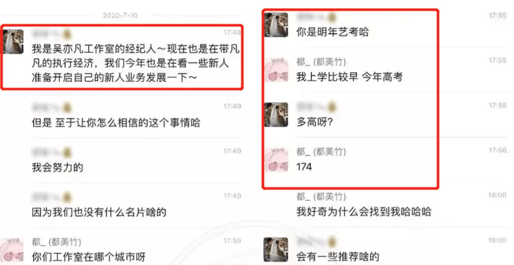
Task: Click the message "因为我们也没有什么名片啥的"
Action: click(x=99, y=212)
